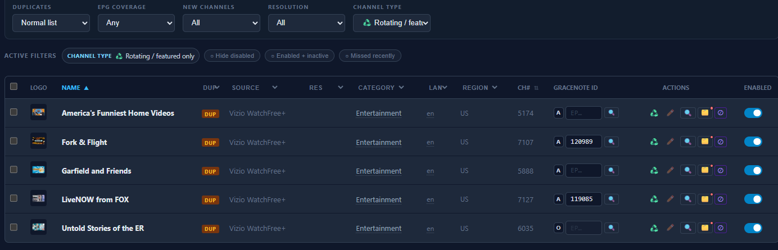Viewport: 778px width, 250px height.
Task: Expand the New Channels dropdown
Action: click(221, 23)
